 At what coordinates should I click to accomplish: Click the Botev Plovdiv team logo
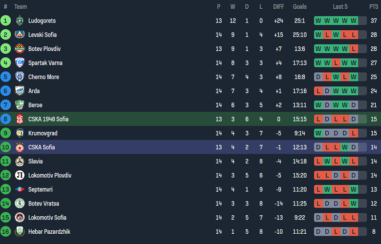(20, 49)
